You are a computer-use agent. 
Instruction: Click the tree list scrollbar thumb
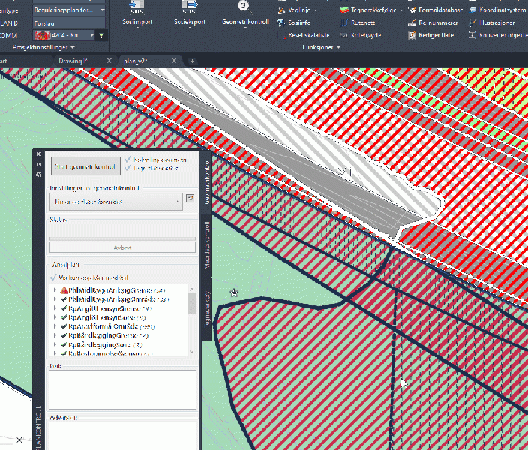(x=191, y=304)
